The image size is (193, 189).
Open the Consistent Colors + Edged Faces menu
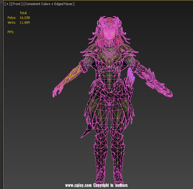click(49, 4)
